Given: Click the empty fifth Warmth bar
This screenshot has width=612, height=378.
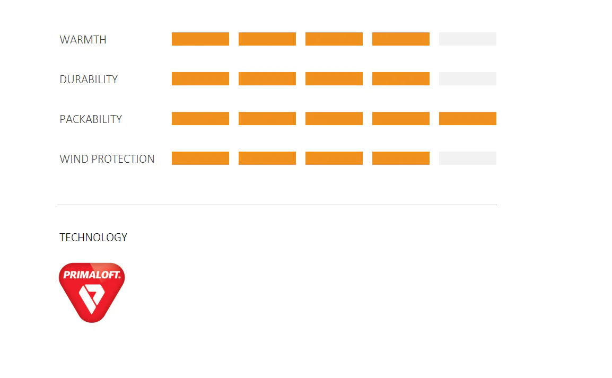Looking at the screenshot, I should tap(468, 39).
